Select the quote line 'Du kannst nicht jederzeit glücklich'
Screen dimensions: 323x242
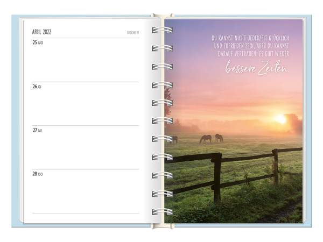click(x=250, y=38)
